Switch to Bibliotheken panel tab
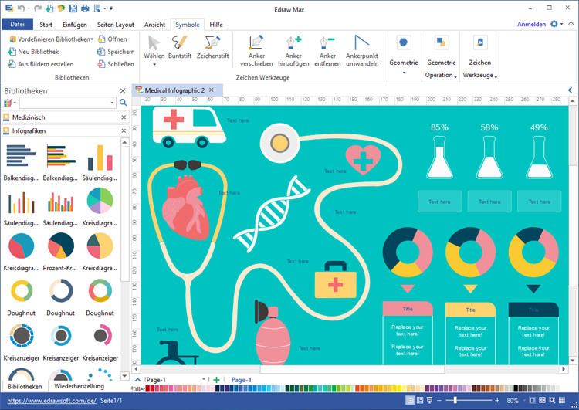Screen dimensions: 579x410 pyautogui.click(x=25, y=386)
